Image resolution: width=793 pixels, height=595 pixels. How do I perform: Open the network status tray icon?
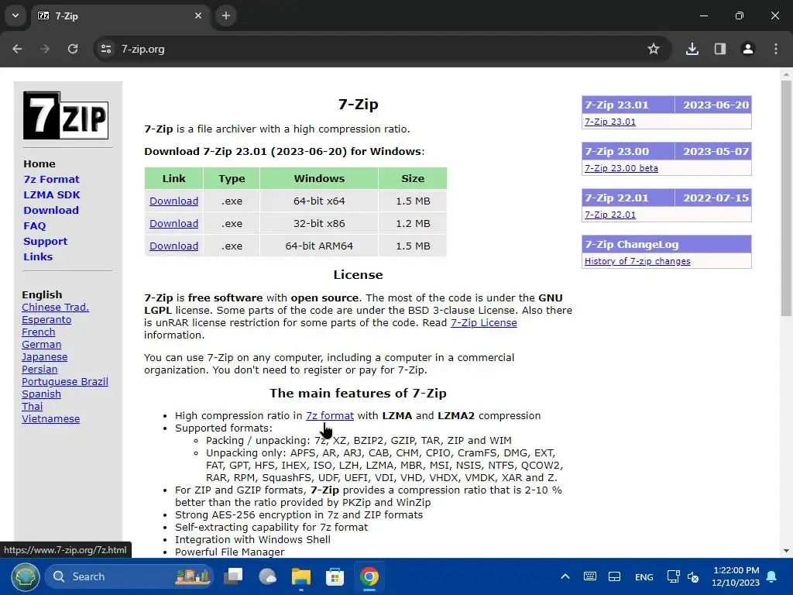673,576
